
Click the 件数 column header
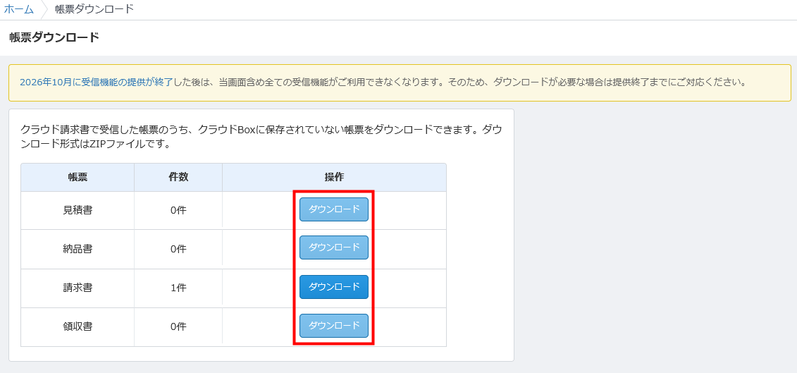178,177
